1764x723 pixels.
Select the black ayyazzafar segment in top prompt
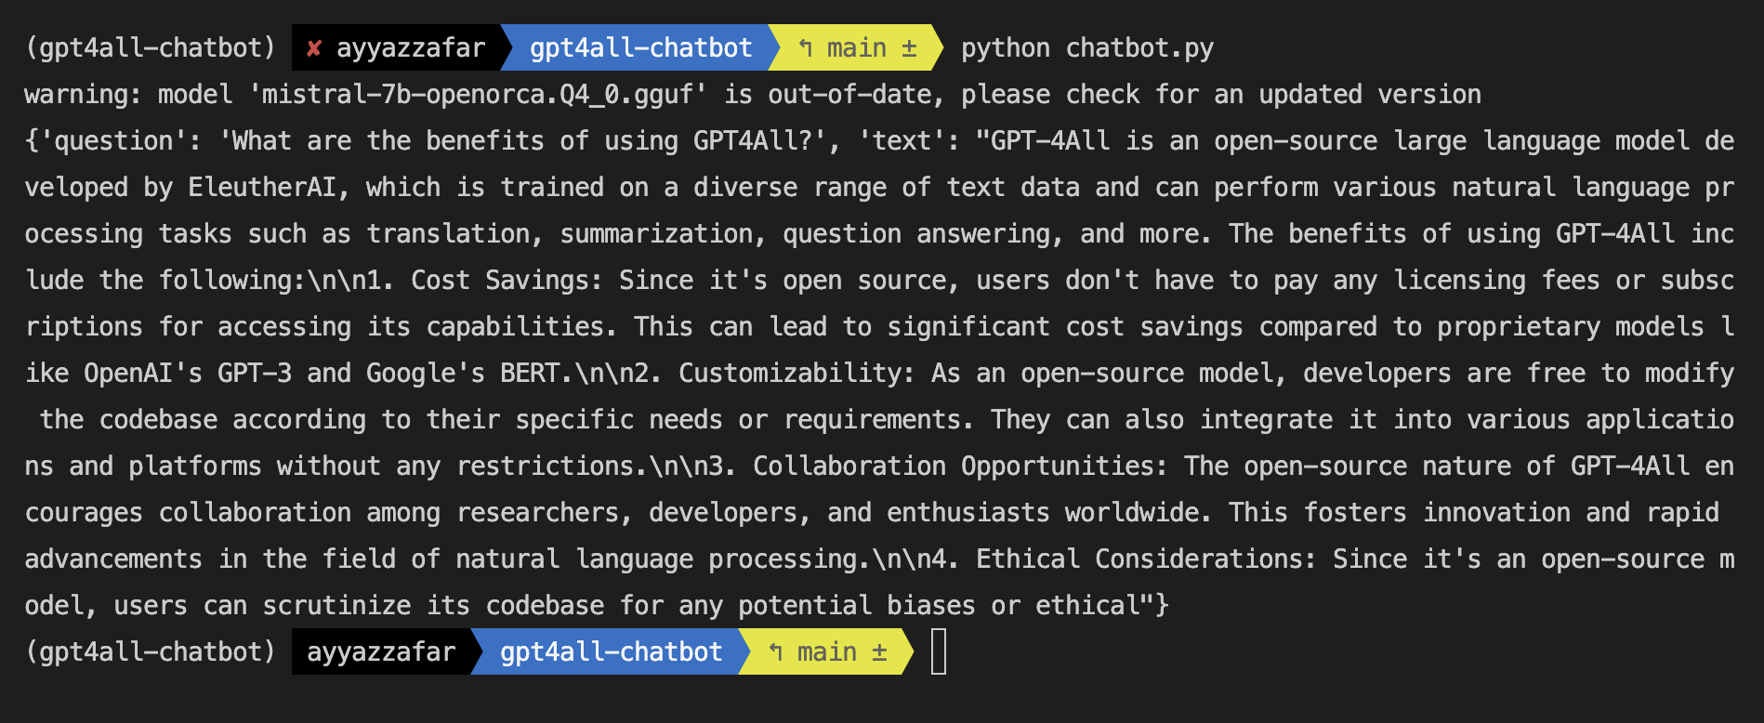click(411, 48)
